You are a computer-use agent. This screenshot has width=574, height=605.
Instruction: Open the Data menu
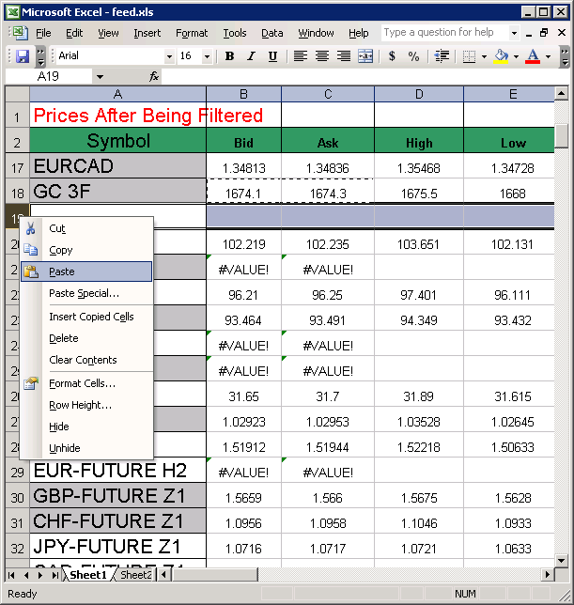(271, 33)
